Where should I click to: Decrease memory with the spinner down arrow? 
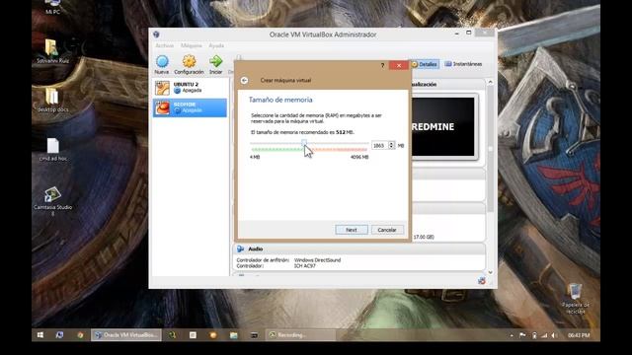[x=391, y=147]
